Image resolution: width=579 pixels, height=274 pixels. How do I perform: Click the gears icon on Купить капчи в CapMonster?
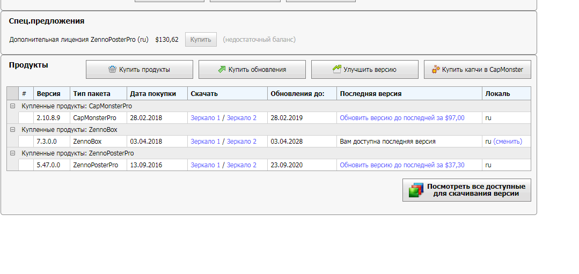point(436,69)
